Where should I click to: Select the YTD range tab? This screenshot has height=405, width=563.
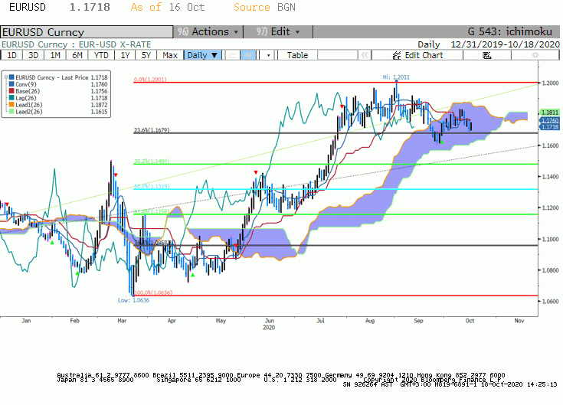(101, 55)
